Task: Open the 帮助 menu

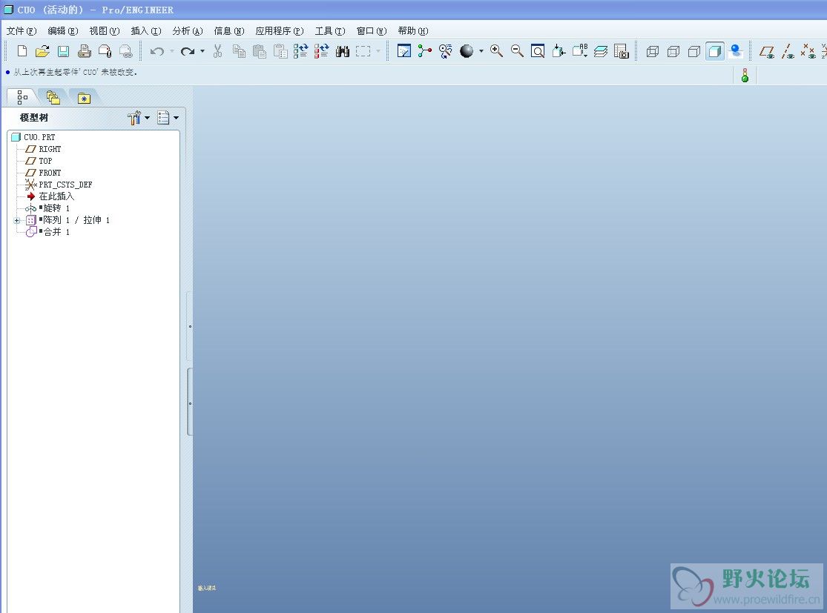Action: click(x=413, y=31)
